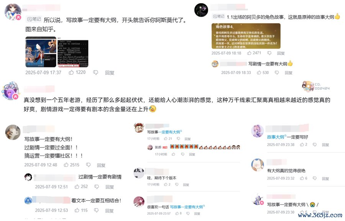Like the comment with 2515 likes

click(x=66, y=165)
